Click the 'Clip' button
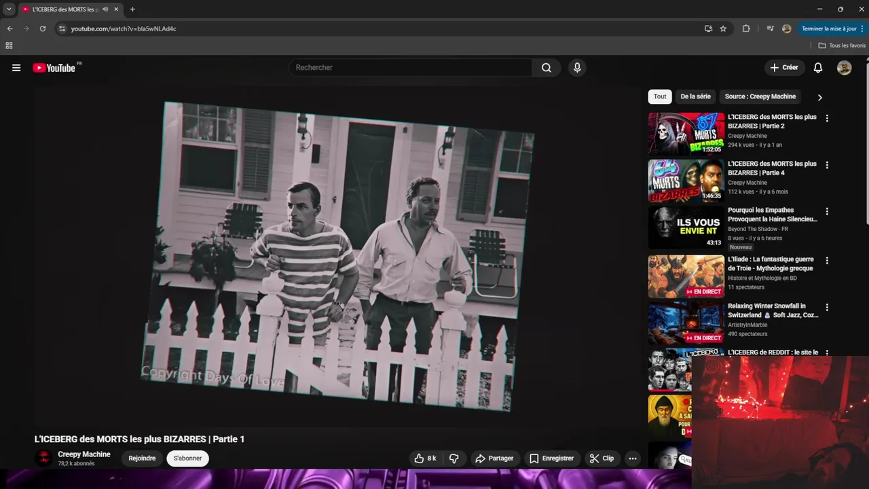869x489 pixels. coord(602,458)
